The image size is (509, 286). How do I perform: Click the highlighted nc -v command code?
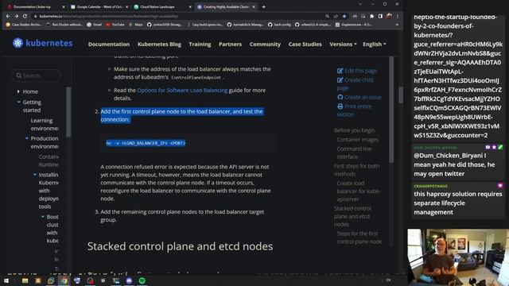(146, 143)
